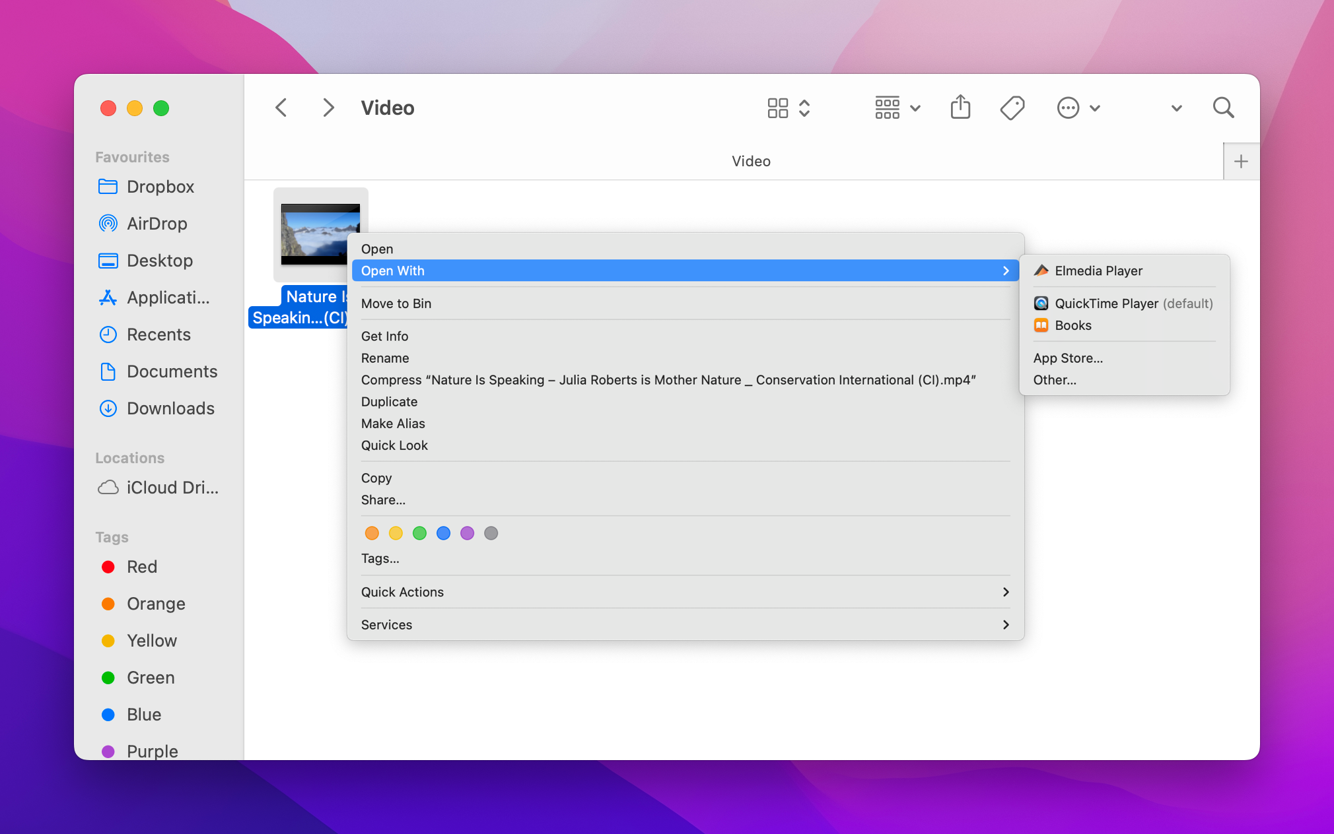Open the grouping dropdown in the toolbar
This screenshot has height=834, width=1334.
point(896,108)
